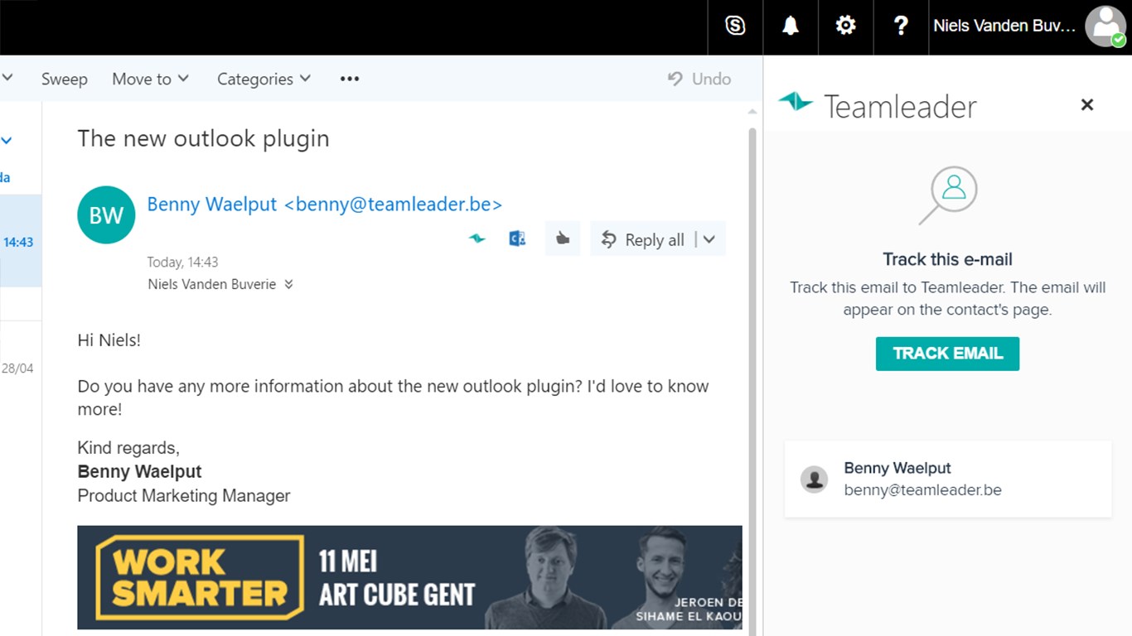The height and width of the screenshot is (636, 1132).
Task: Click the Today, 14:43 timestamp
Action: [x=182, y=262]
